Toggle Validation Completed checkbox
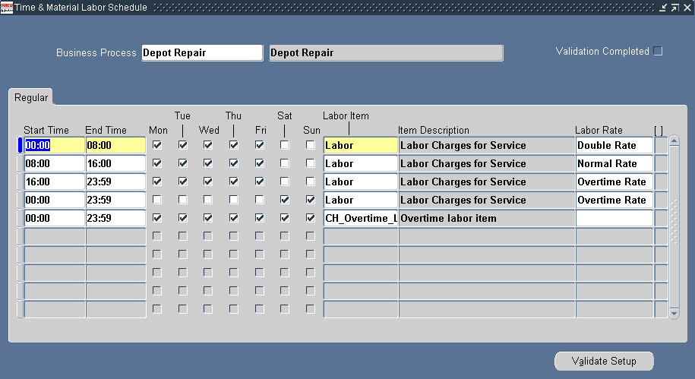695x379 pixels. pos(659,51)
